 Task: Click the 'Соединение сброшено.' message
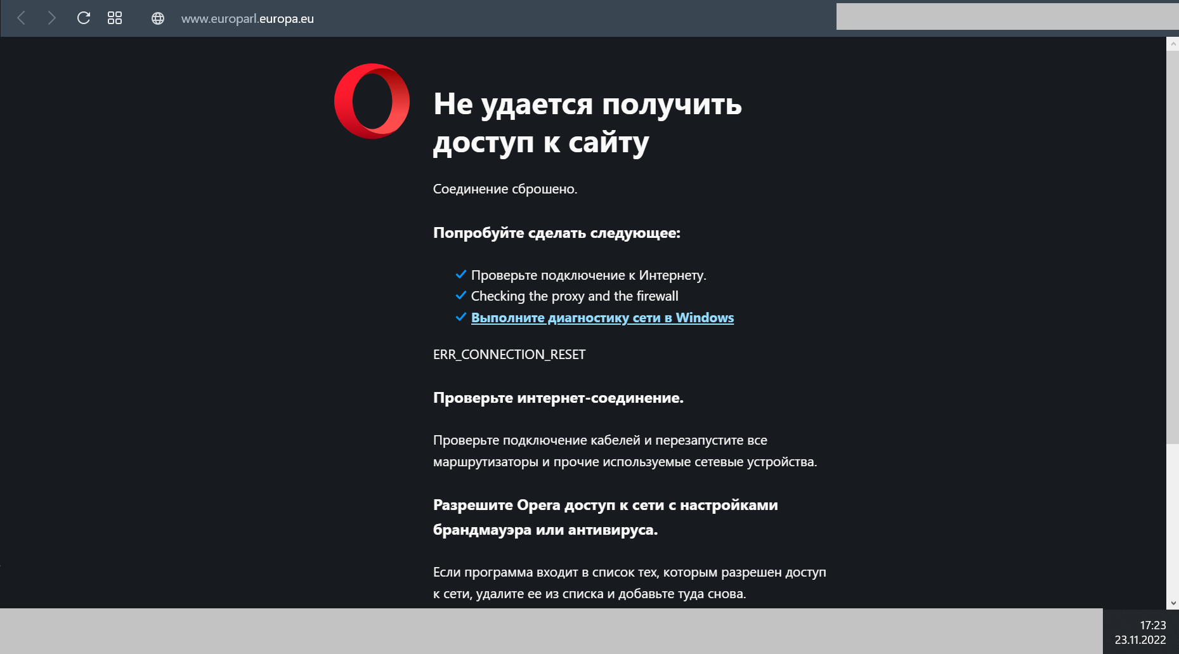click(x=505, y=189)
